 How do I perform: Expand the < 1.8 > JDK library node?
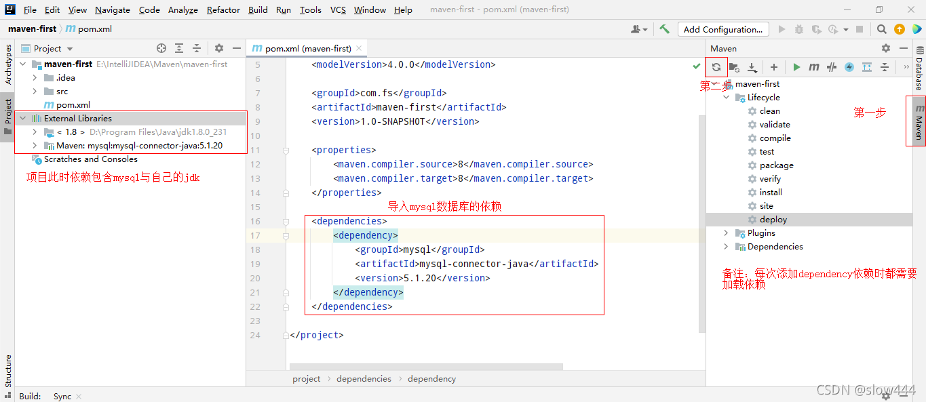pyautogui.click(x=35, y=132)
